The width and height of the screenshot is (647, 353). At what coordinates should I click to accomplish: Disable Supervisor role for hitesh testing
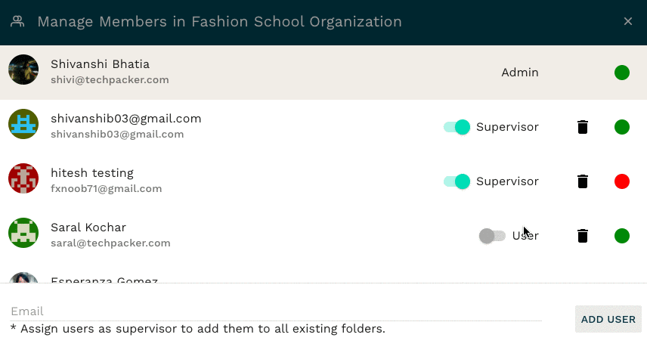click(x=457, y=181)
